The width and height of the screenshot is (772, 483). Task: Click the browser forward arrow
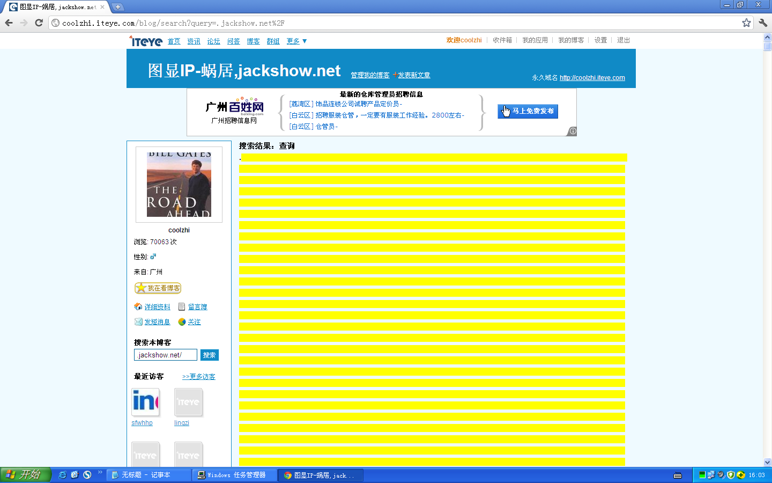24,23
